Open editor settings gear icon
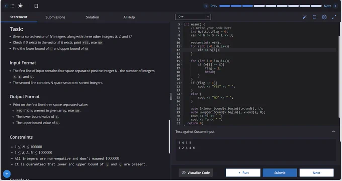342x181 pixels. pyautogui.click(x=324, y=17)
